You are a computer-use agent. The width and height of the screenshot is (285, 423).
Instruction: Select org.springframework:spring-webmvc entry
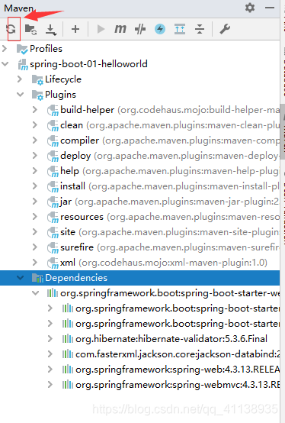click(x=178, y=385)
